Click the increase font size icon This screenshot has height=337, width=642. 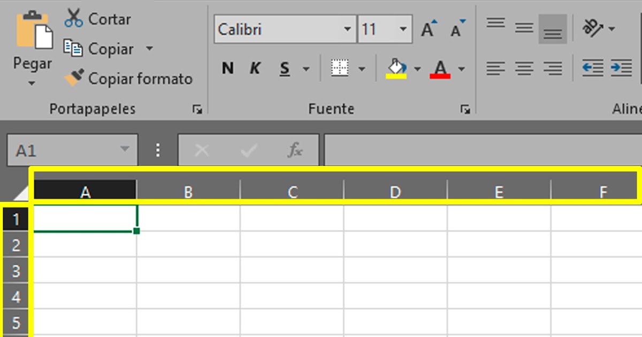pos(427,29)
